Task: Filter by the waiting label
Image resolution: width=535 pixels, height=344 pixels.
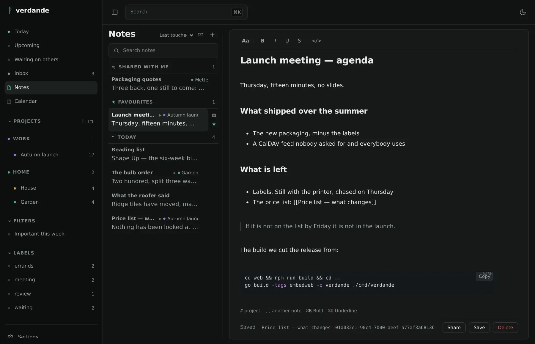Action: (x=51, y=308)
